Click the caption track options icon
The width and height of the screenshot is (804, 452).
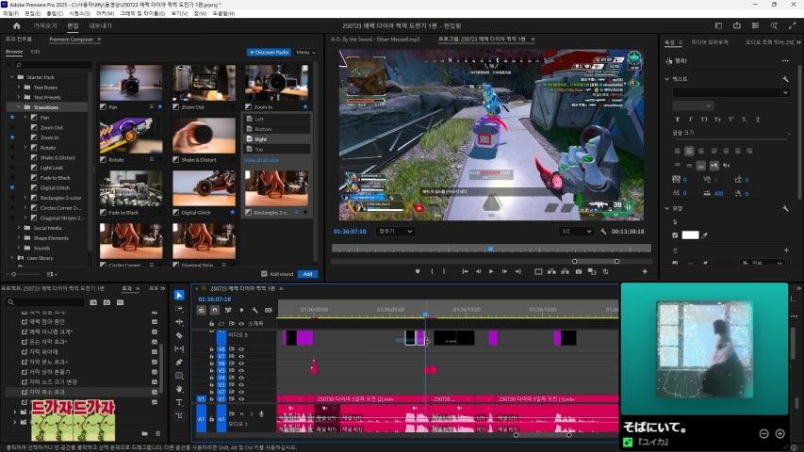tap(269, 310)
